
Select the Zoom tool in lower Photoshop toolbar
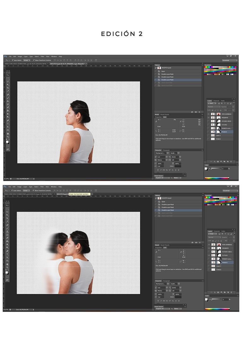(x=7, y=267)
